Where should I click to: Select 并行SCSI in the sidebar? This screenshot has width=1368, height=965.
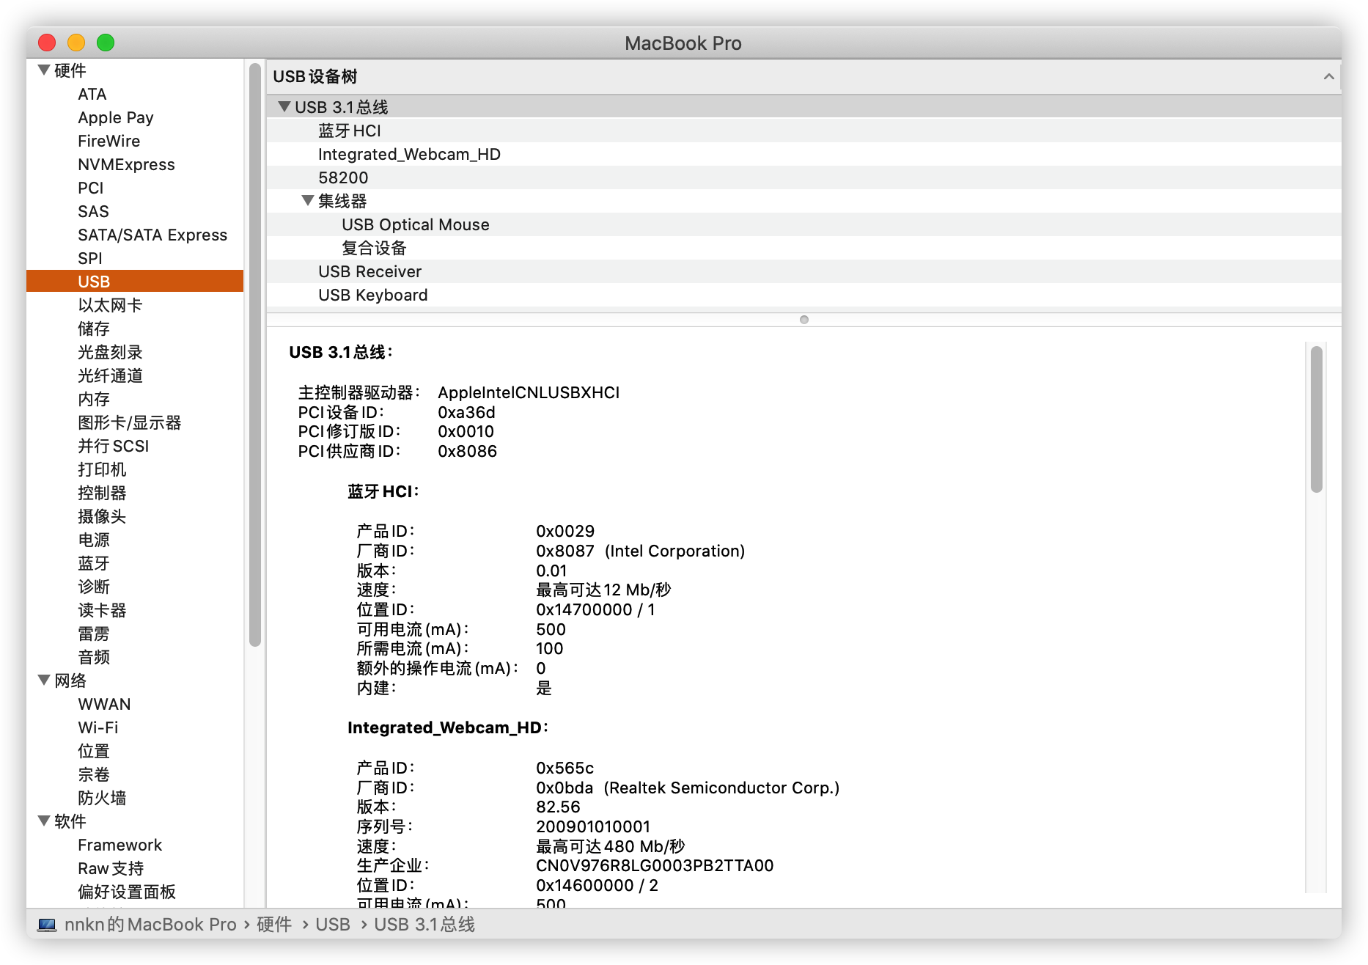(114, 446)
